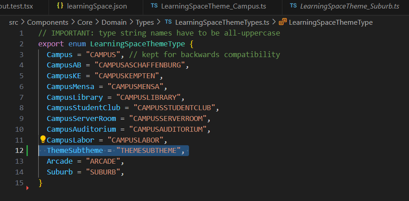Click TS icon on LearningSpaceTheme_Campus.ts tab
This screenshot has height=201, width=409.
coord(154,6)
